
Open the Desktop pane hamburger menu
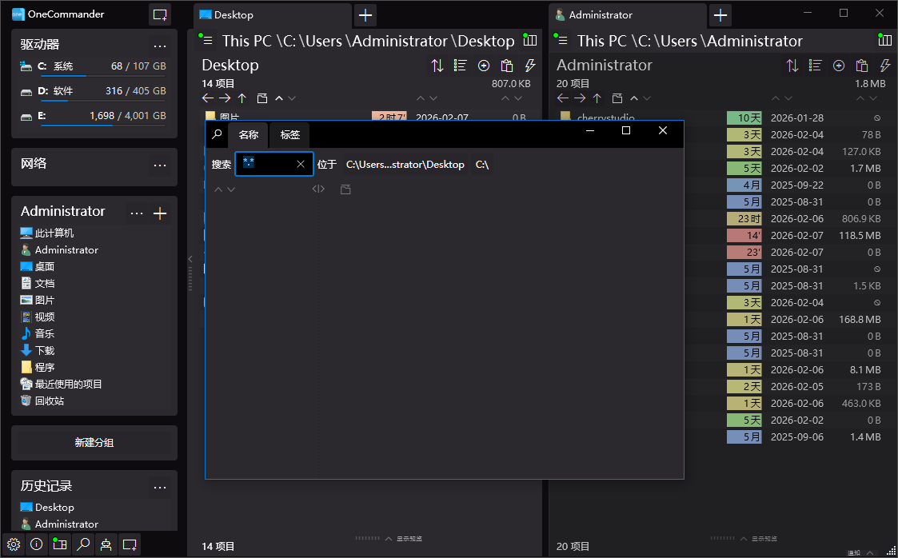pos(207,41)
